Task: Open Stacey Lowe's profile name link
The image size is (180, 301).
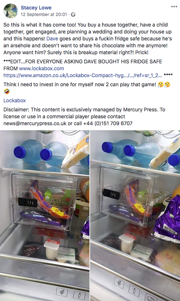Action: (x=36, y=8)
